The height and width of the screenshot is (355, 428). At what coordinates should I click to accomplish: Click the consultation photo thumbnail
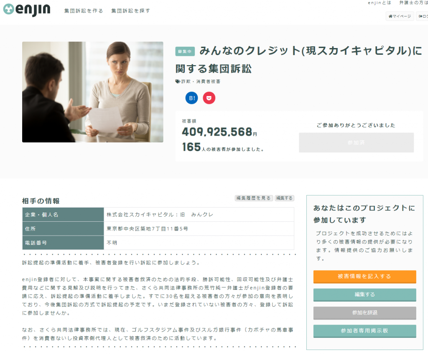click(92, 91)
